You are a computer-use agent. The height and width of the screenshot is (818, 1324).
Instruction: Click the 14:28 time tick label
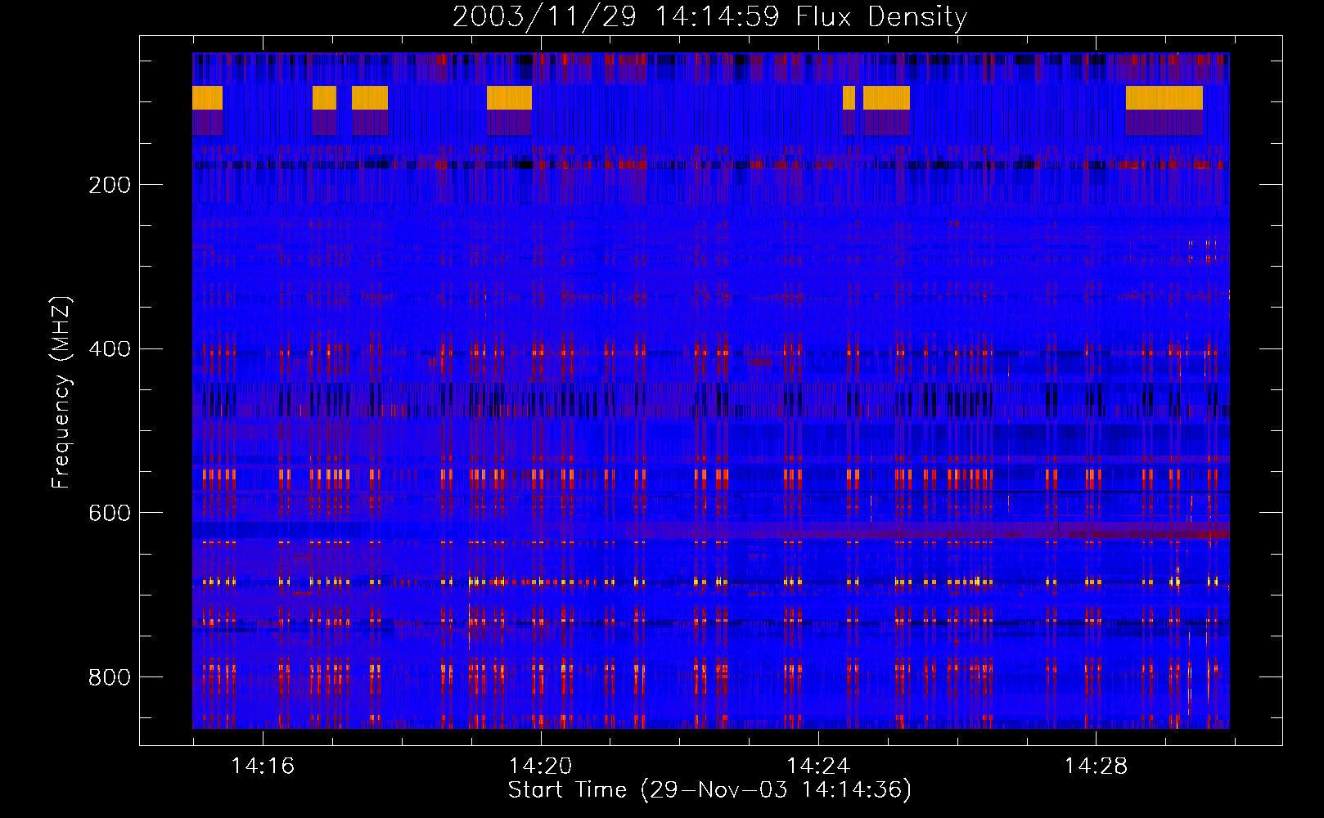tap(1096, 766)
